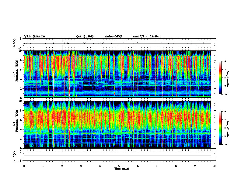The height and width of the screenshot is (186, 241).
Task: Click the "1" tick label on the time axis
Action: 43,166
